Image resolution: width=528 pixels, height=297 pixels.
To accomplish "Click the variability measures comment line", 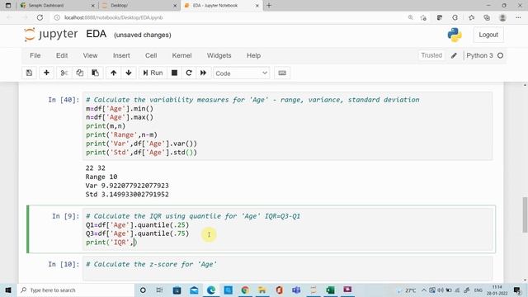I will click(252, 100).
